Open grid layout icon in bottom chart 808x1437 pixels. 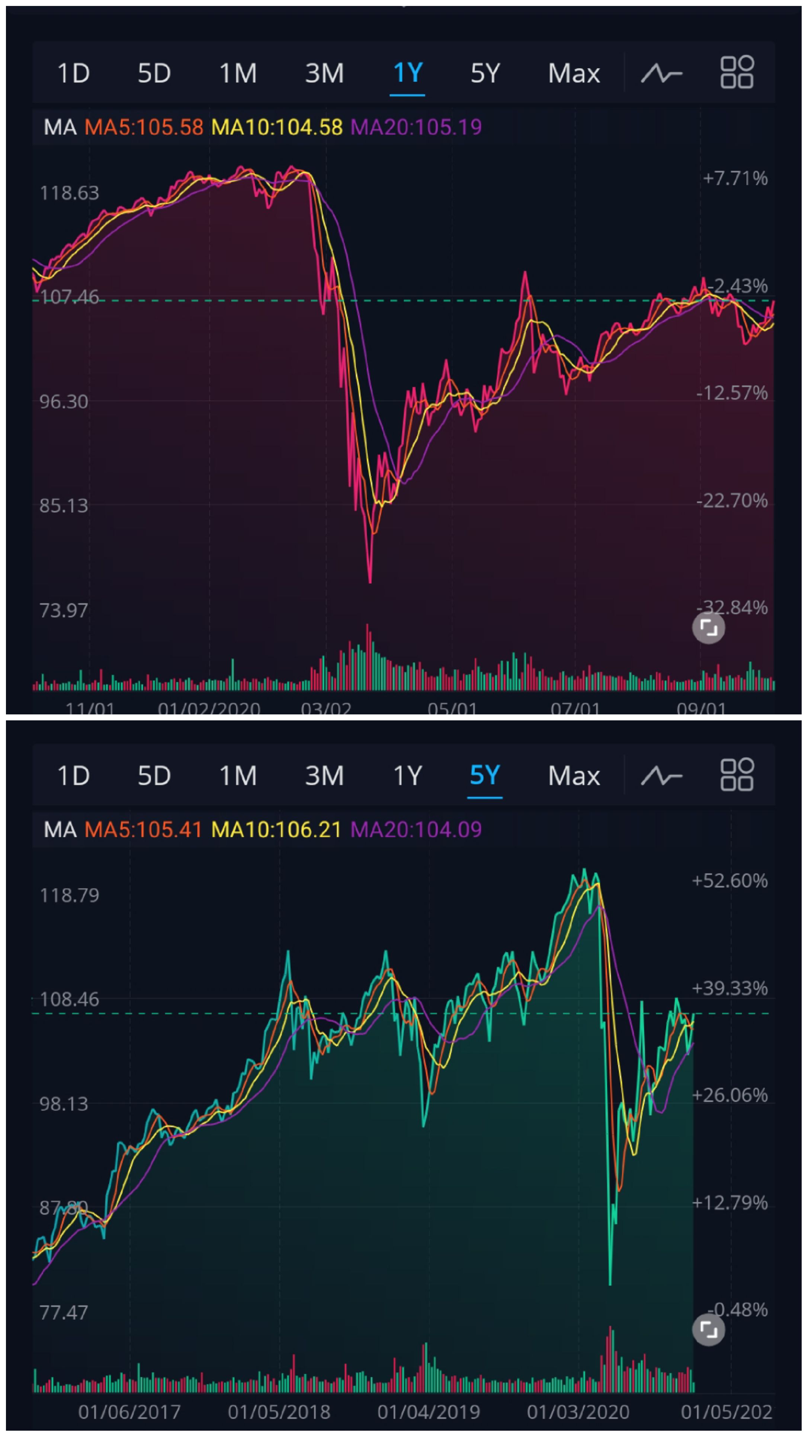(x=737, y=775)
